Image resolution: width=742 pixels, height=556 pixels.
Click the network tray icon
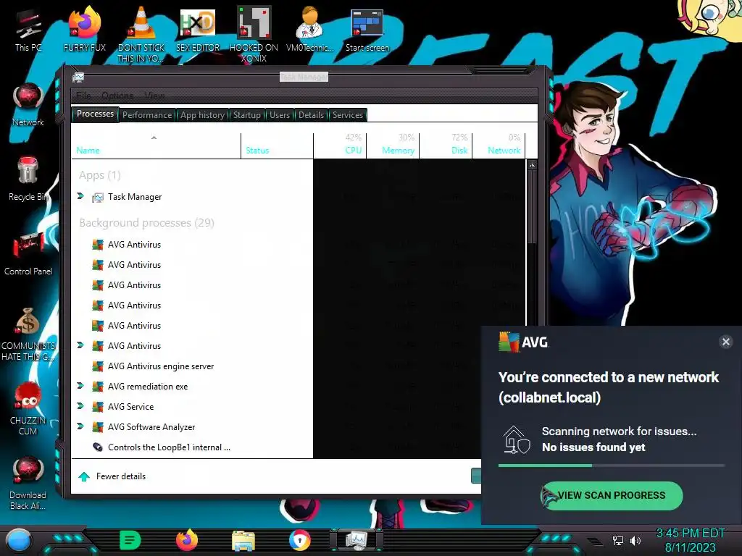[x=618, y=540]
